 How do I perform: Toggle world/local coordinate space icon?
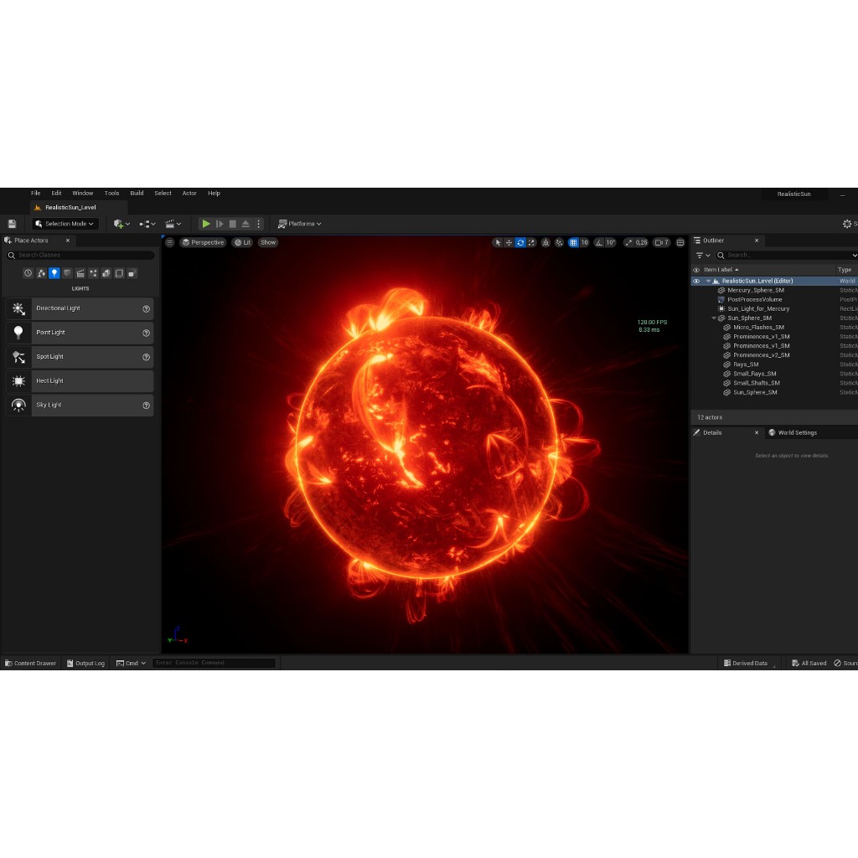(x=545, y=242)
